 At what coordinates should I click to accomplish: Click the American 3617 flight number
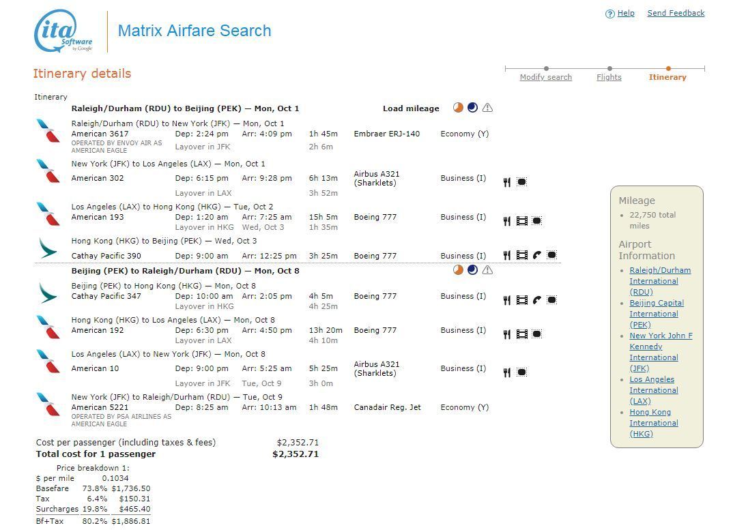click(x=100, y=134)
